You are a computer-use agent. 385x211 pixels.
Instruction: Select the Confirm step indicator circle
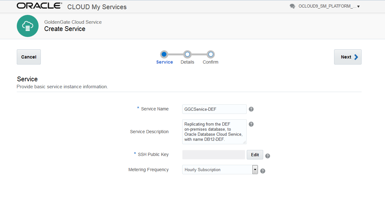coord(210,54)
